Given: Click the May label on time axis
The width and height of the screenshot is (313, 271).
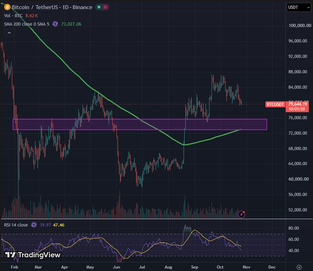Looking at the screenshot, I should [90, 267].
